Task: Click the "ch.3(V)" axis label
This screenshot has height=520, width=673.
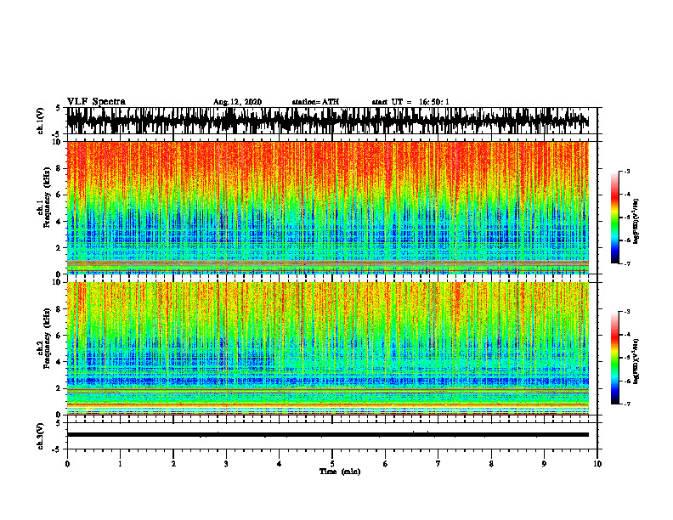Action: coord(41,437)
